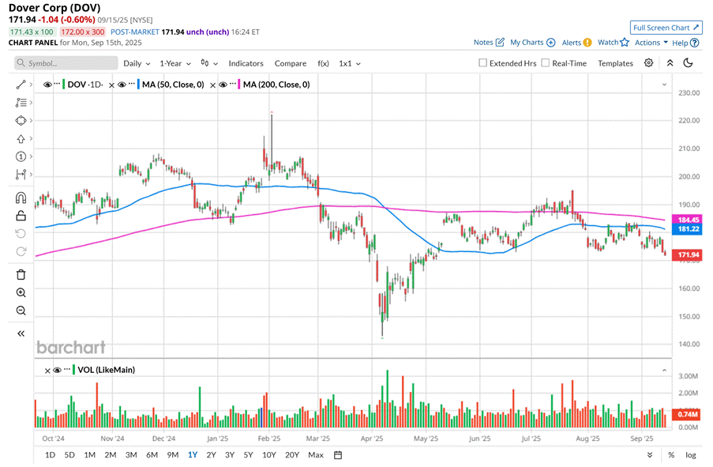
Task: Open Help question mark icon
Action: [694, 43]
